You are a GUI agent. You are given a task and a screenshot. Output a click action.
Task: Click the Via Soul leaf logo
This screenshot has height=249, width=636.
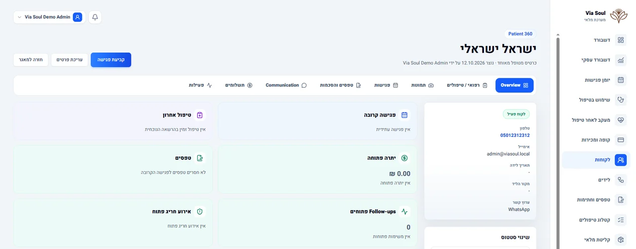619,16
